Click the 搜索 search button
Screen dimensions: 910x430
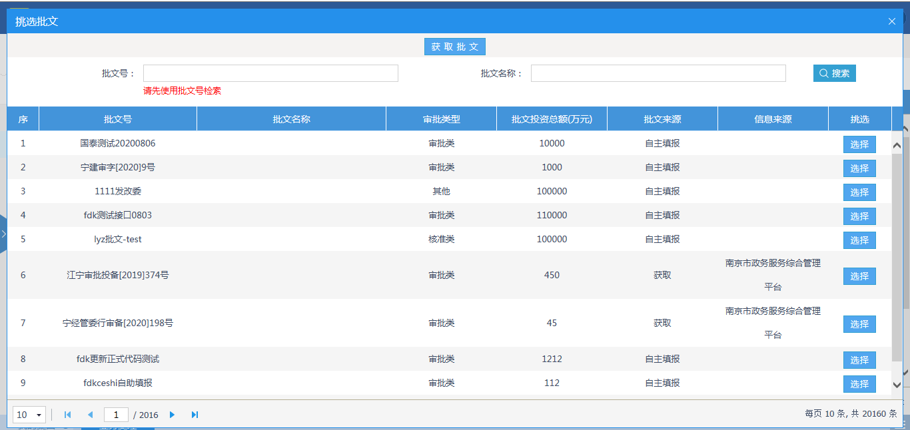point(835,73)
